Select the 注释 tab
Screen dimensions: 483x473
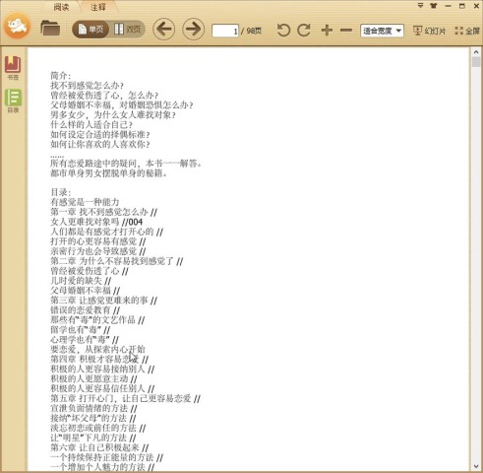pos(98,7)
